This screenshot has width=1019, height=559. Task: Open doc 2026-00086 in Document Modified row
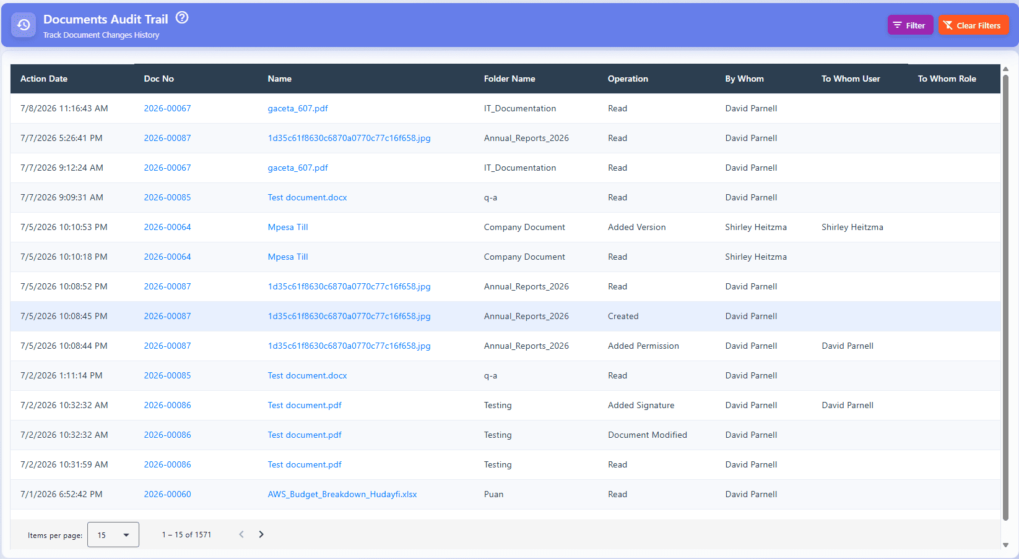[168, 435]
